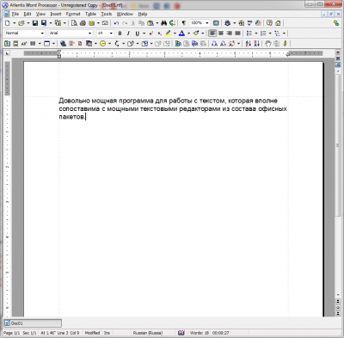Open the Tools menu
Image resolution: width=344 pixels, height=338 pixels.
click(x=107, y=14)
